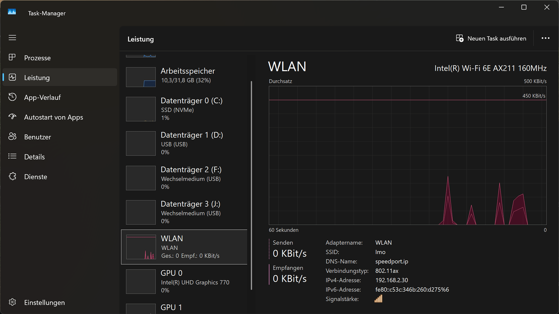Click the WLAN mini graph thumbnail
Screen dimensions: 559x314
coord(141,247)
